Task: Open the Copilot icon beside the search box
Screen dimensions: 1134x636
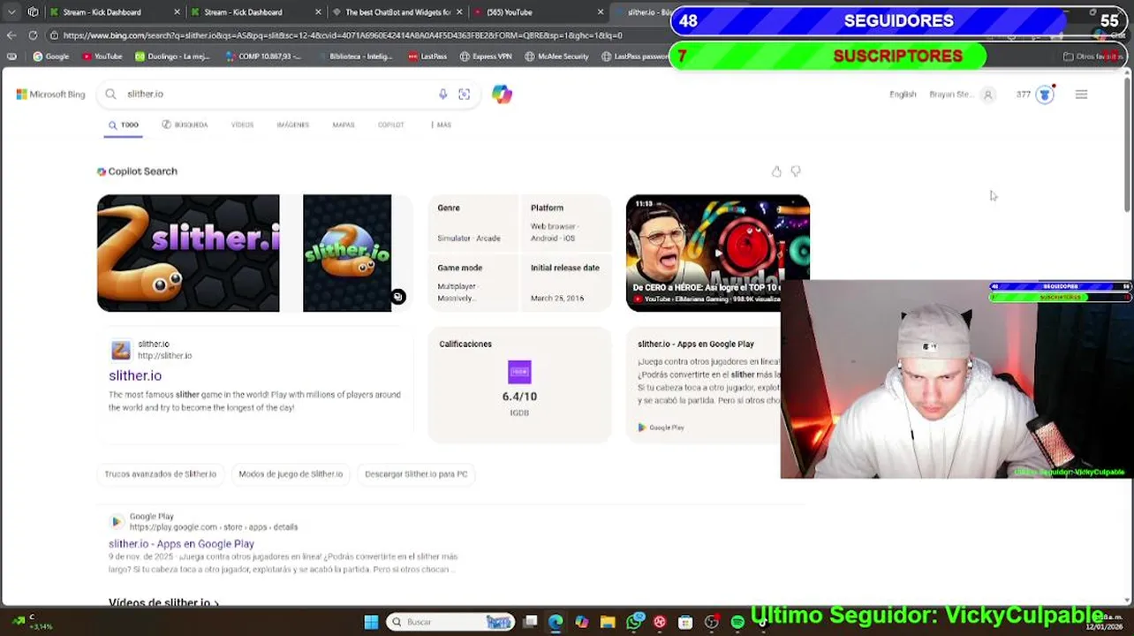Action: click(x=502, y=95)
